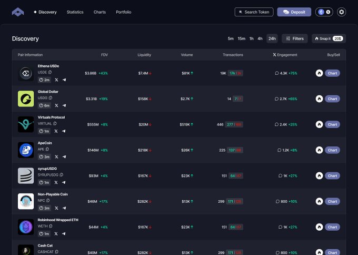Snap buy Robinhood Wrapped ETH flame icon
Image resolution: width=358 pixels, height=255 pixels.
point(319,227)
